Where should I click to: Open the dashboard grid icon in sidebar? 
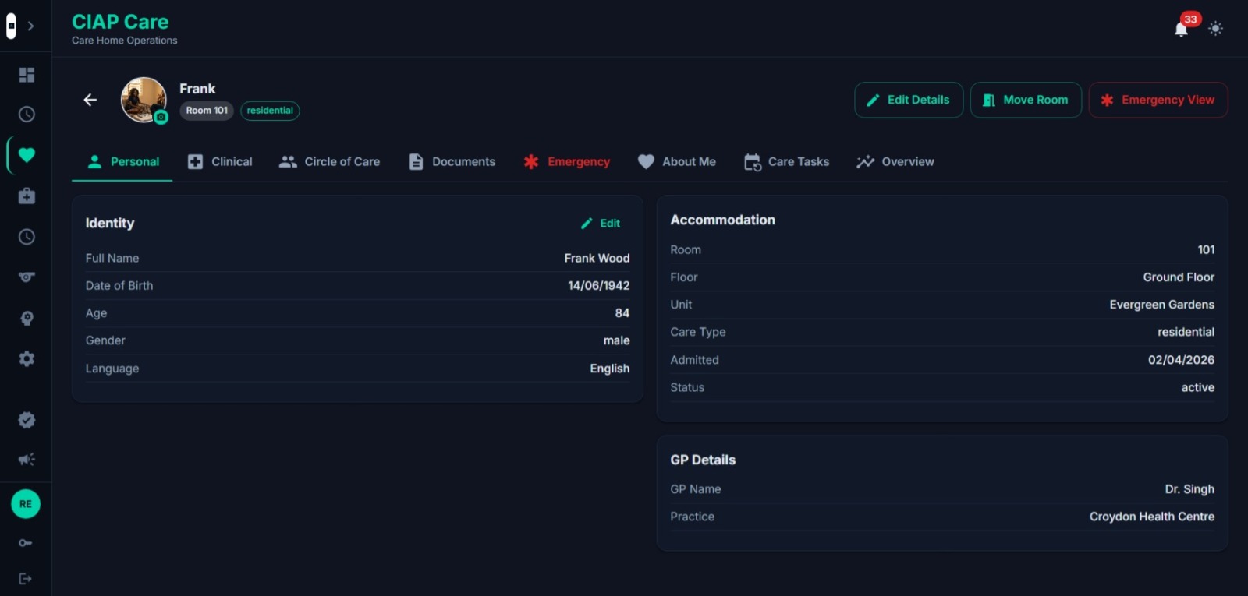pyautogui.click(x=27, y=75)
